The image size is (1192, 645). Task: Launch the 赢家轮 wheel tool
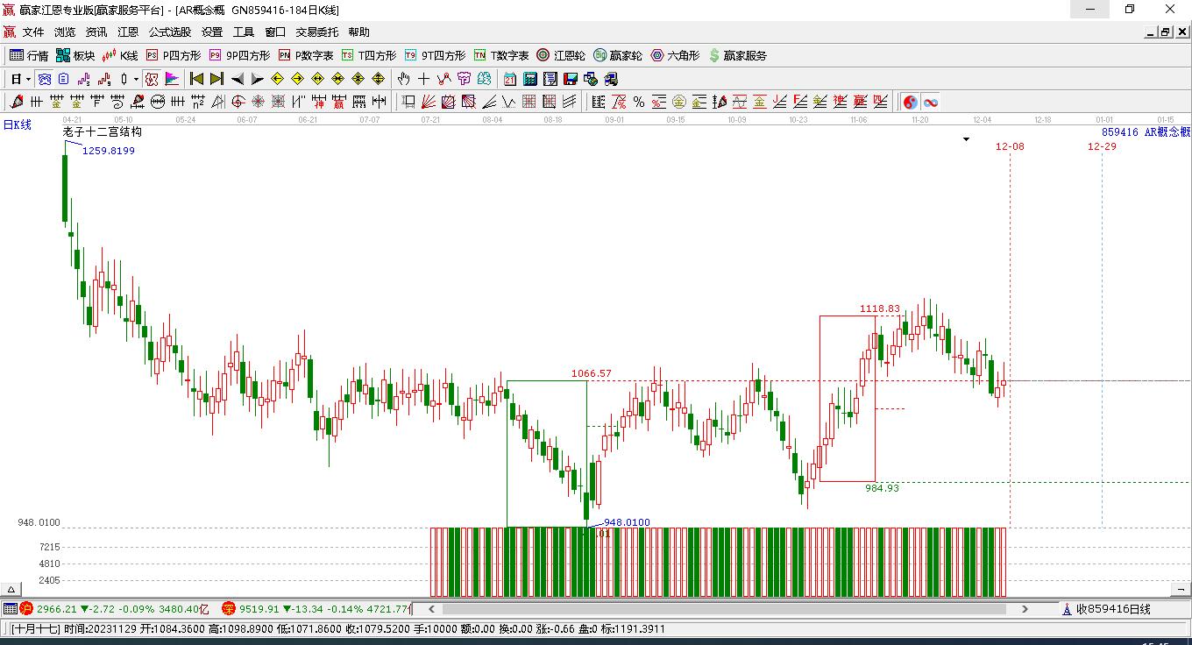tap(618, 55)
